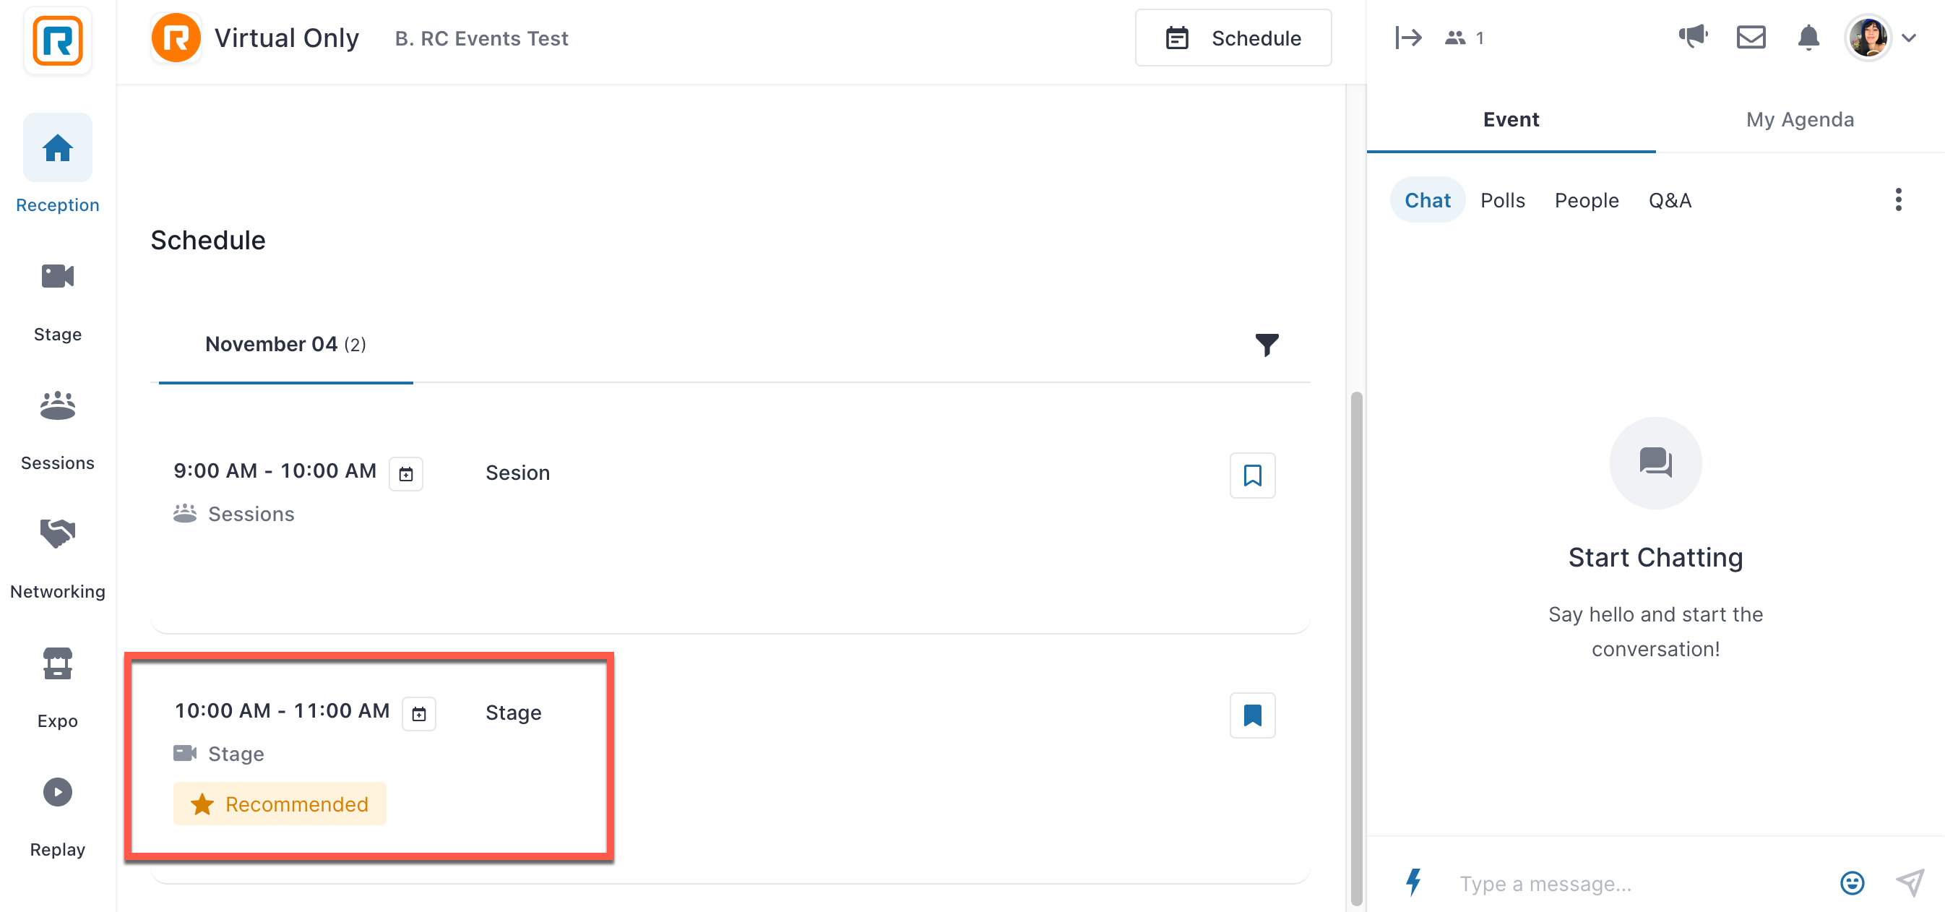Switch to the My Agenda tab
Image resolution: width=1945 pixels, height=912 pixels.
pos(1800,119)
